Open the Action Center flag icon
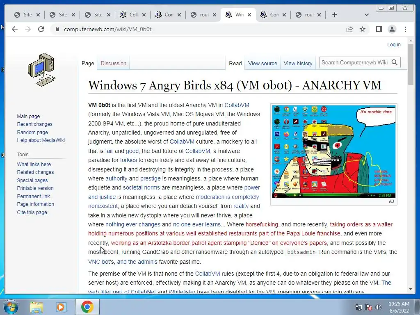Screen dimensions: 420x315 pyautogui.click(x=369, y=308)
